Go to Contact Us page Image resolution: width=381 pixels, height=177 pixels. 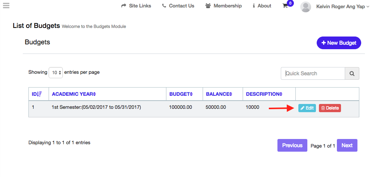[178, 6]
